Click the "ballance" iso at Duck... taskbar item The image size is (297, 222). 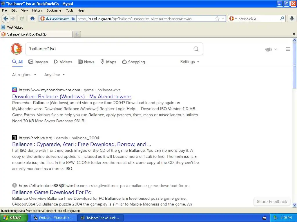click(x=101, y=218)
